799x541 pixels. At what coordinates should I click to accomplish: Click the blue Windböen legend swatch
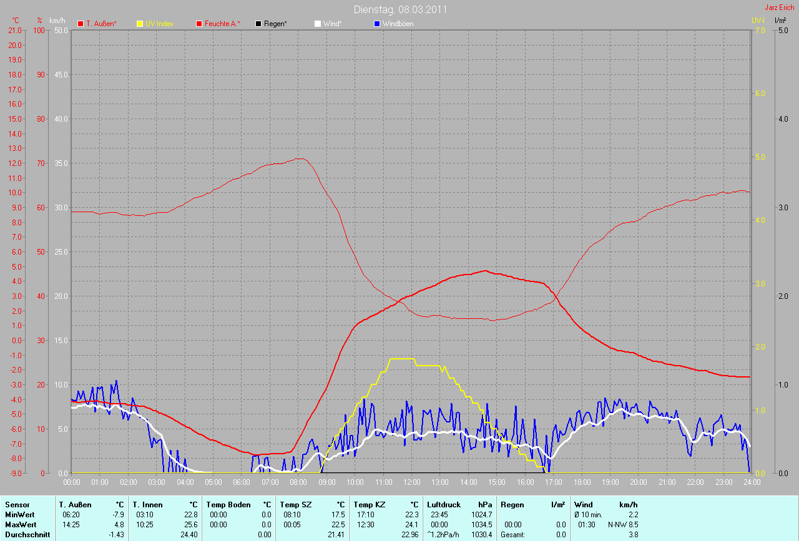pos(377,24)
